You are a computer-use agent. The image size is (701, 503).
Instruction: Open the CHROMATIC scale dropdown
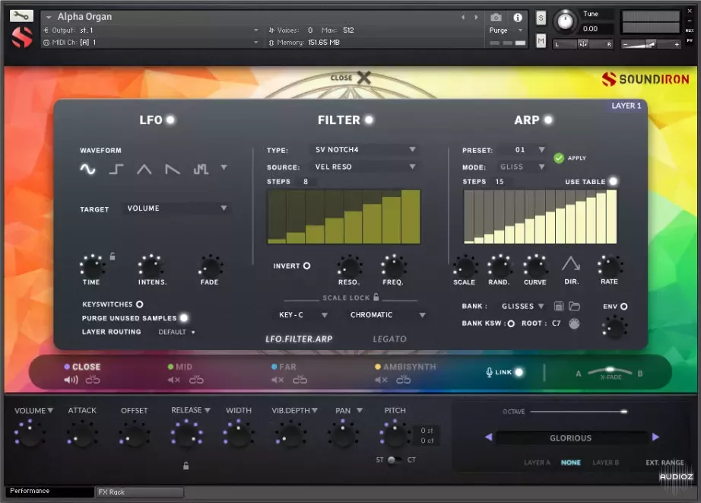coord(387,315)
